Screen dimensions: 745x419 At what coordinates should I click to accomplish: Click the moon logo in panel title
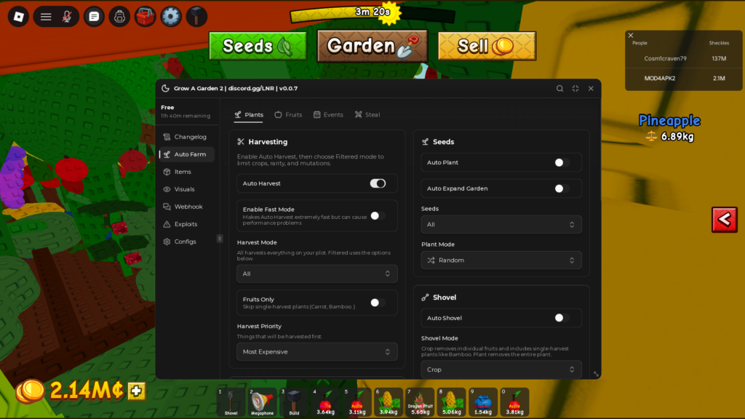pyautogui.click(x=165, y=88)
